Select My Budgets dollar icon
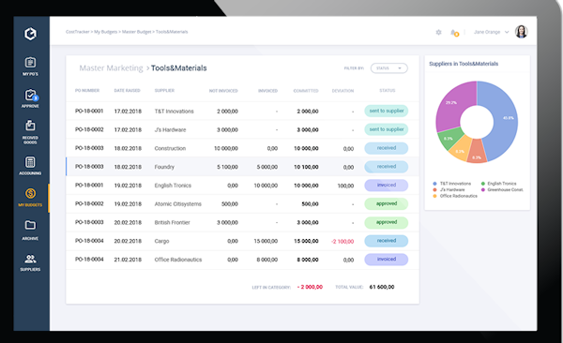This screenshot has height=343, width=563. click(30, 194)
